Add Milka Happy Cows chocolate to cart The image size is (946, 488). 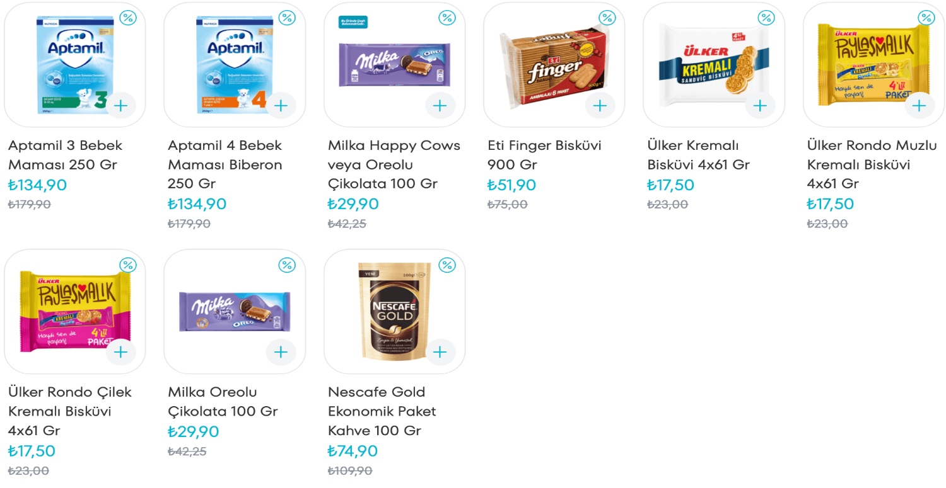point(440,105)
